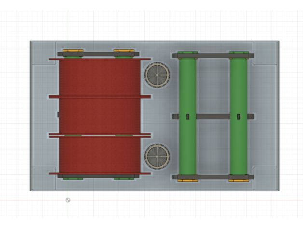Select the upper circular fan vent
303x228 pixels.
pyautogui.click(x=156, y=74)
